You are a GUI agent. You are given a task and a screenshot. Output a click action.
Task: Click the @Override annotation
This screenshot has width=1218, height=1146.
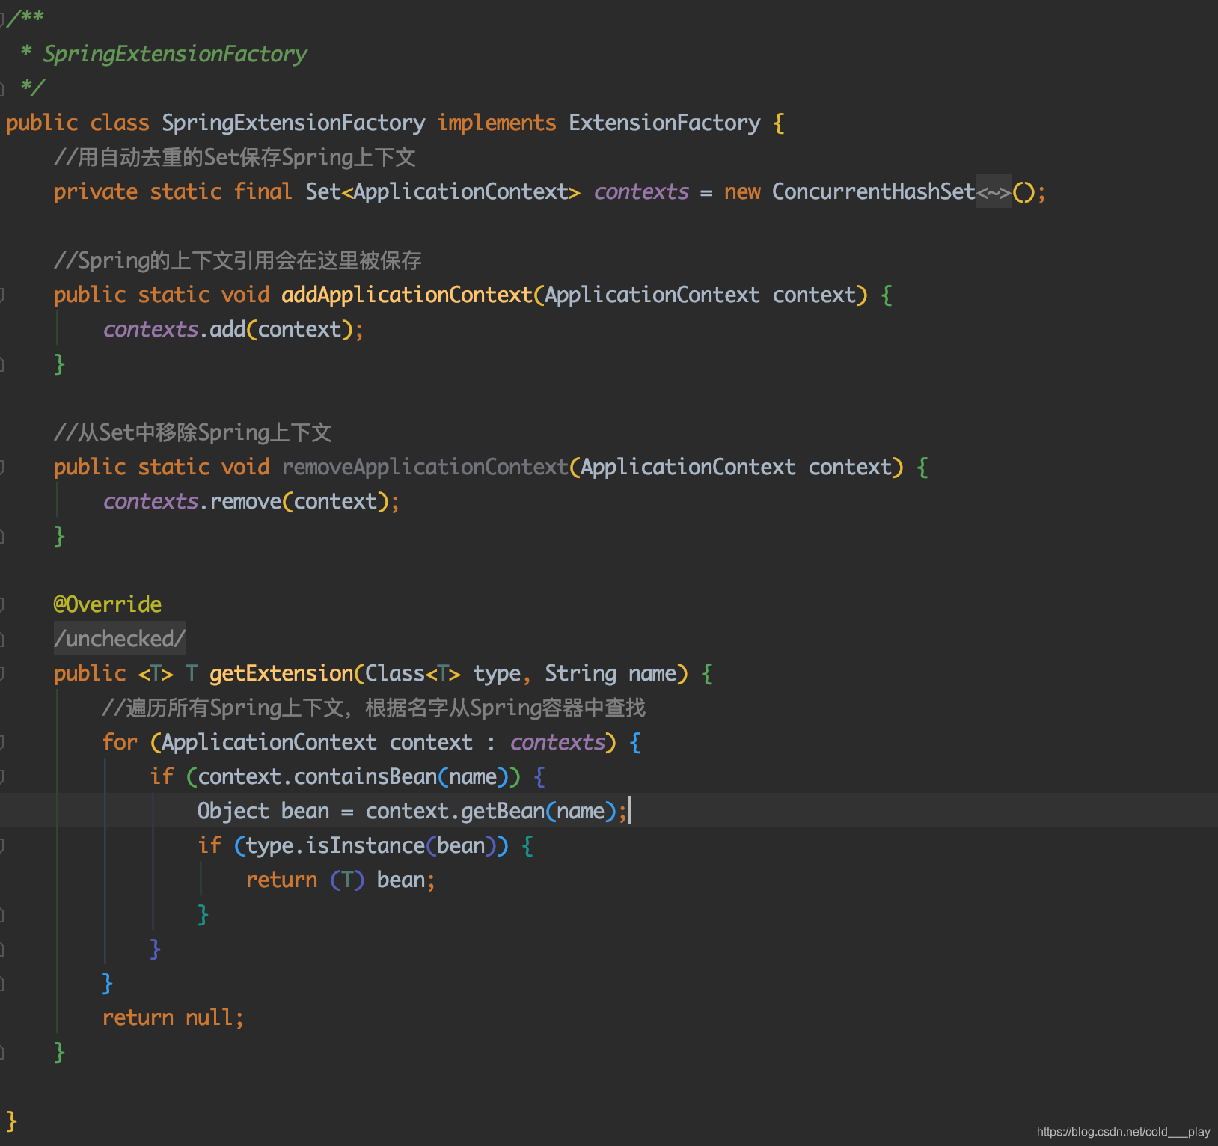click(108, 604)
